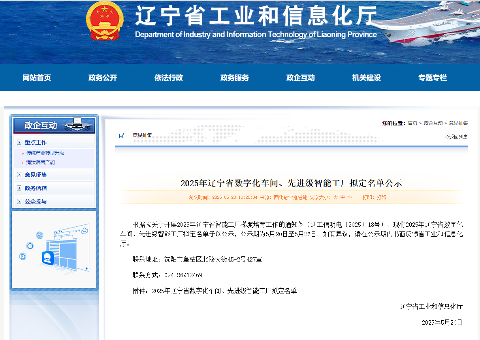The image size is (480, 340).
Task: Click the national emblem logo in header
Action: pos(104,21)
